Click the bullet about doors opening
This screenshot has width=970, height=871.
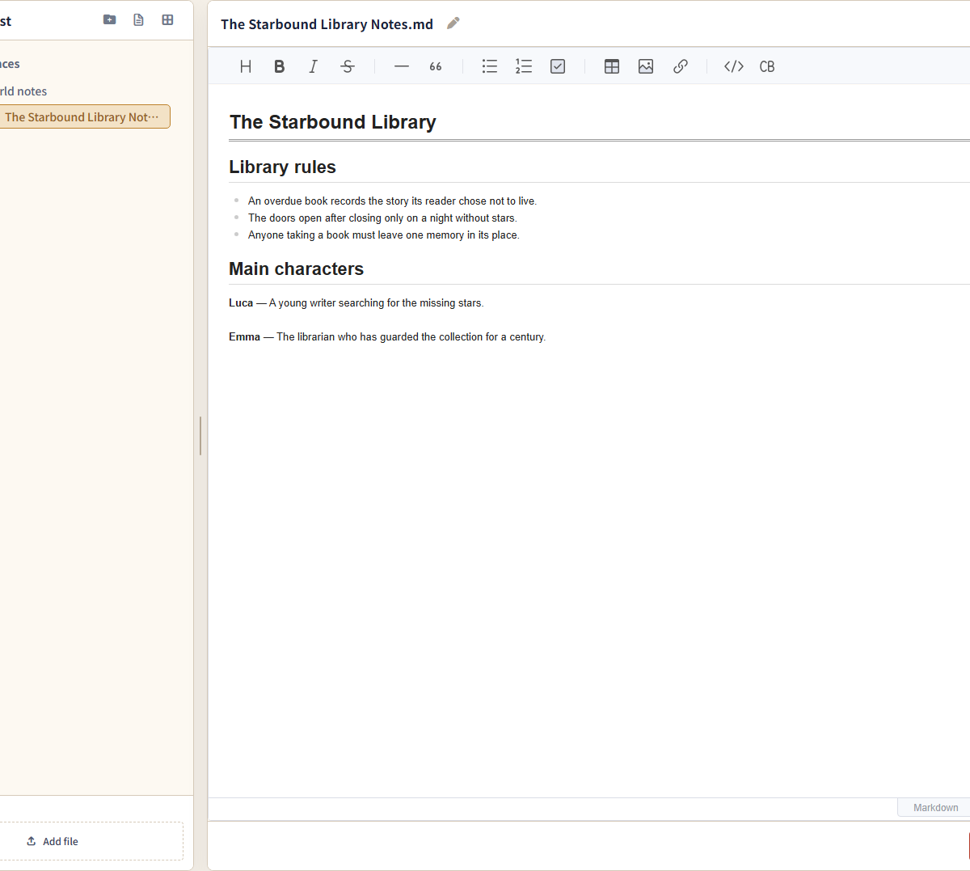tap(382, 218)
